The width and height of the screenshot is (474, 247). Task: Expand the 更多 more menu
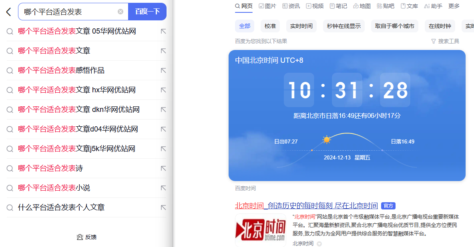point(454,6)
